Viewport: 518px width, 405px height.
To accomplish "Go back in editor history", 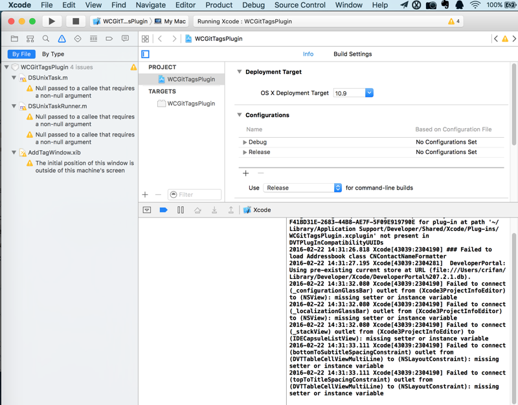I will click(x=160, y=39).
